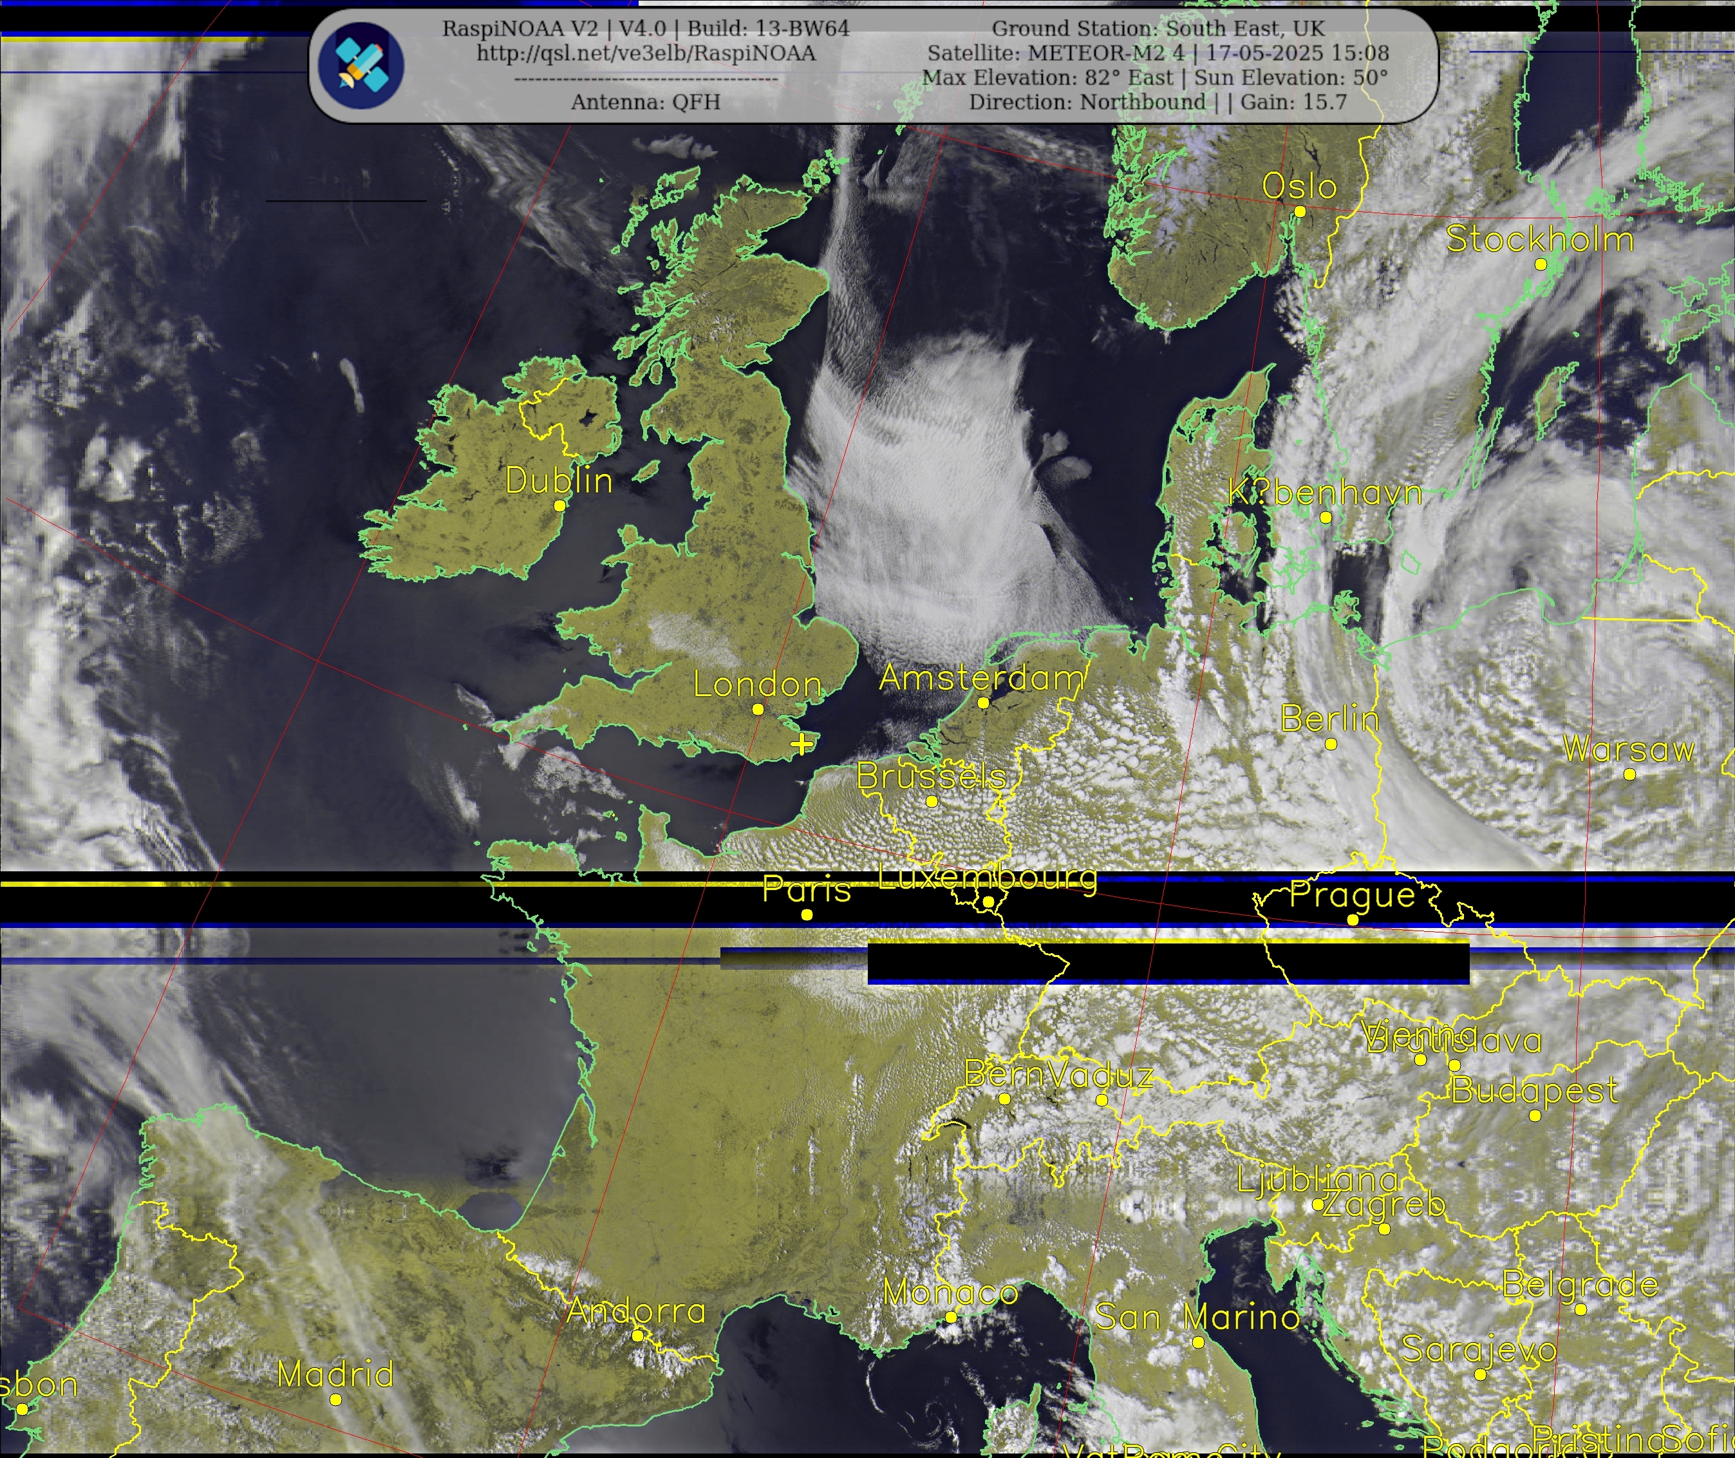Click the 'Antenna: QFH' text
Viewport: 1735px width, 1458px height.
click(646, 102)
